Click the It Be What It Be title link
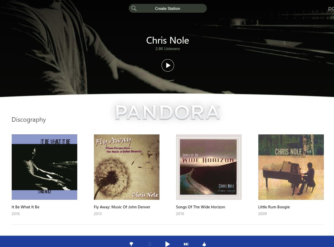334x247 pixels. (x=25, y=207)
